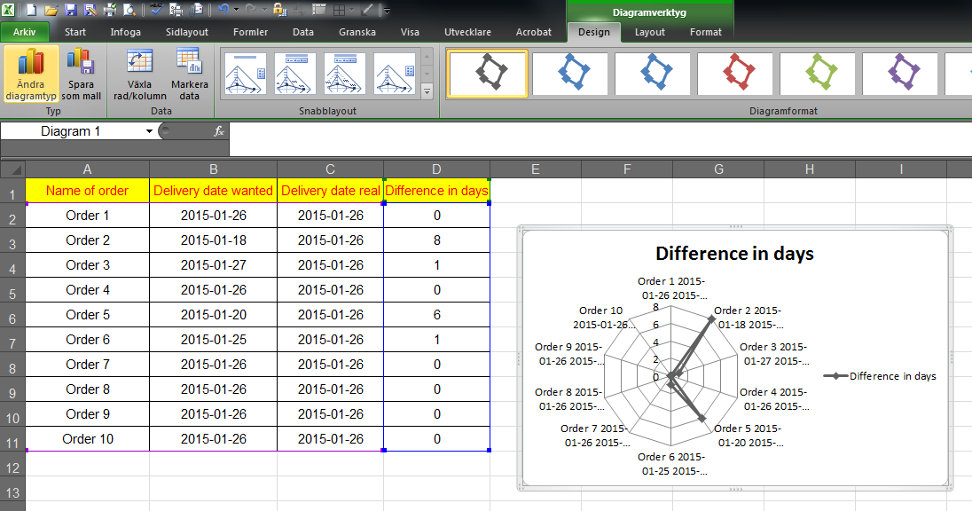Open the Arkiv menu
Viewport: 972px width, 511px height.
tap(24, 32)
